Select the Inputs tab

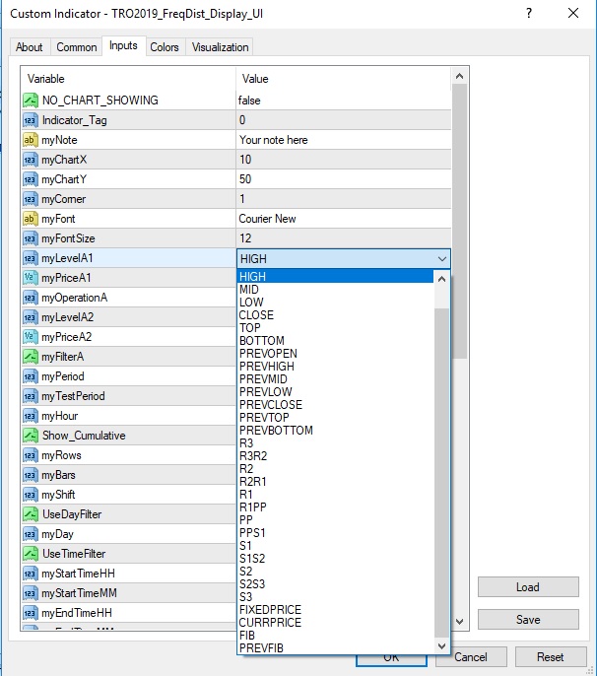coord(123,45)
